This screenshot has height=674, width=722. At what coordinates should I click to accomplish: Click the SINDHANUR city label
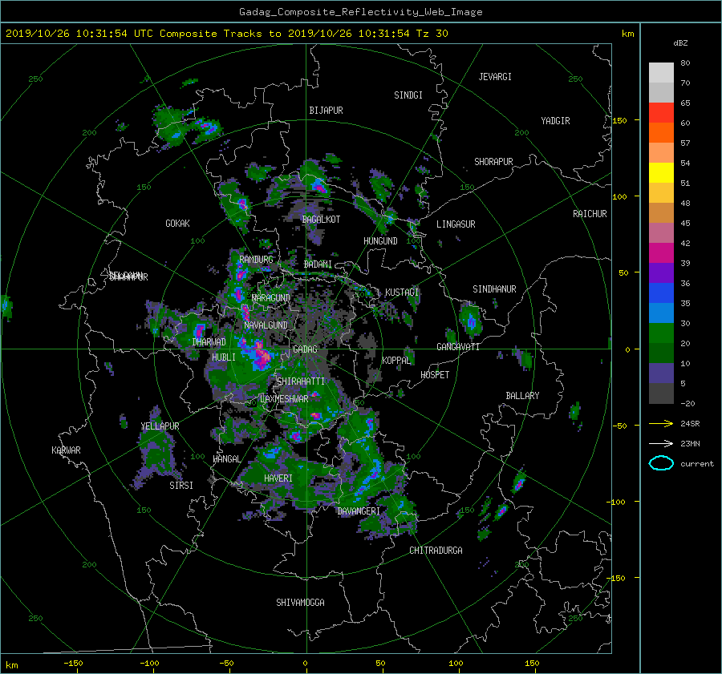pyautogui.click(x=494, y=289)
